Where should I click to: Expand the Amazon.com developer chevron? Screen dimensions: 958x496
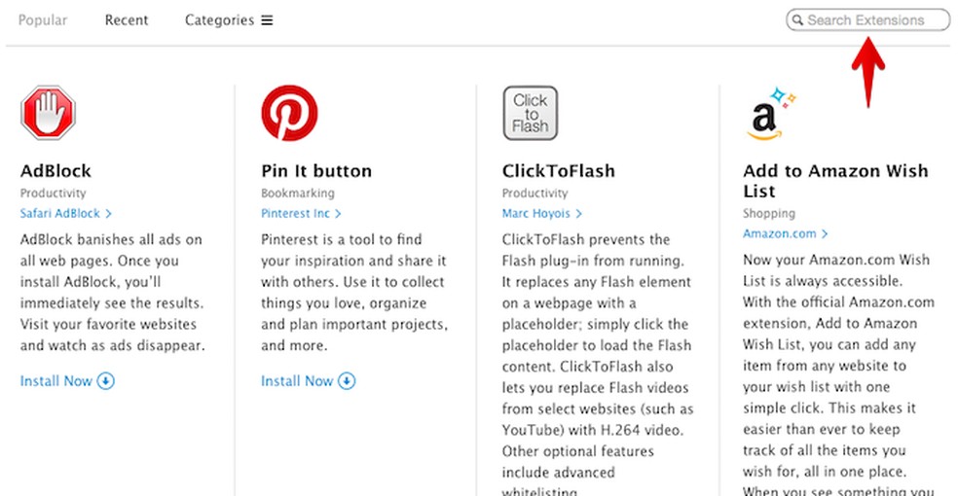point(825,234)
